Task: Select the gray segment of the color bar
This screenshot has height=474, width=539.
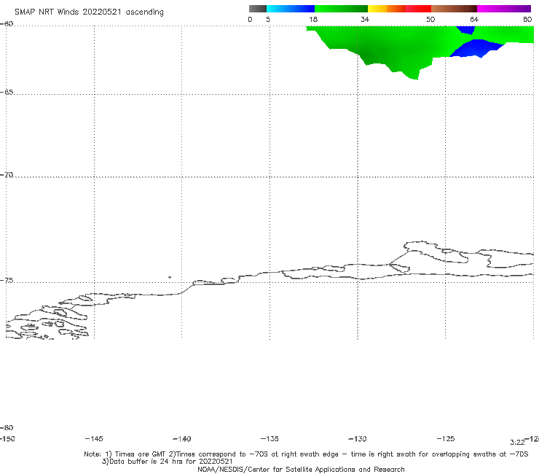Action: 257,9
